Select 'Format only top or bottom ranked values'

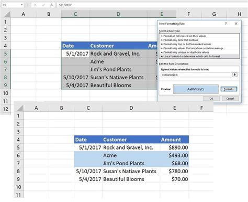(x=199, y=44)
